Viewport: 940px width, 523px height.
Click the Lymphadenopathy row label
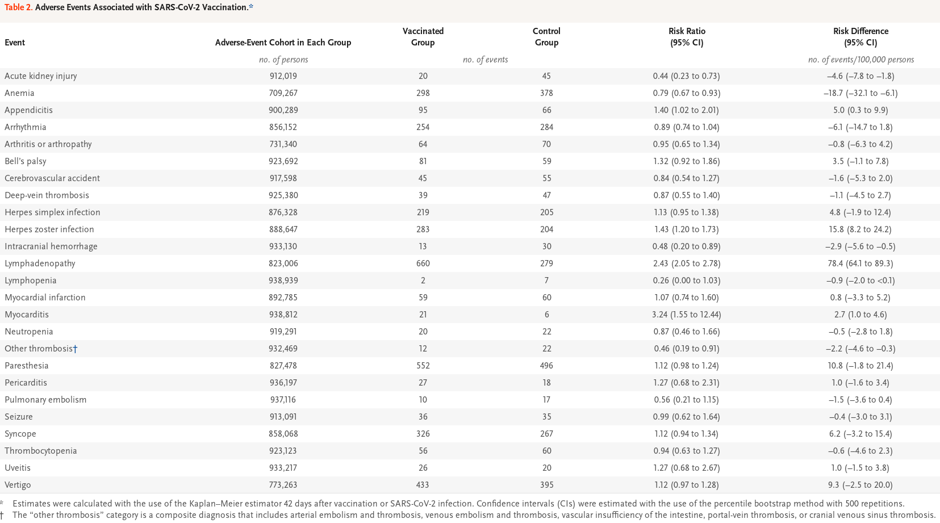(x=40, y=263)
